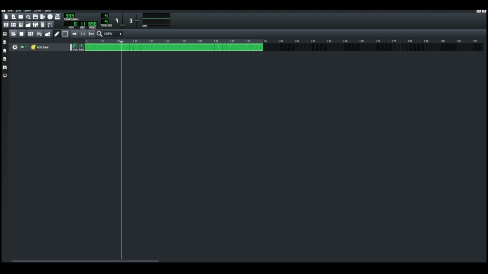Show Project Notes
Viewport: 488px width, 274px height.
[x=42, y=25]
